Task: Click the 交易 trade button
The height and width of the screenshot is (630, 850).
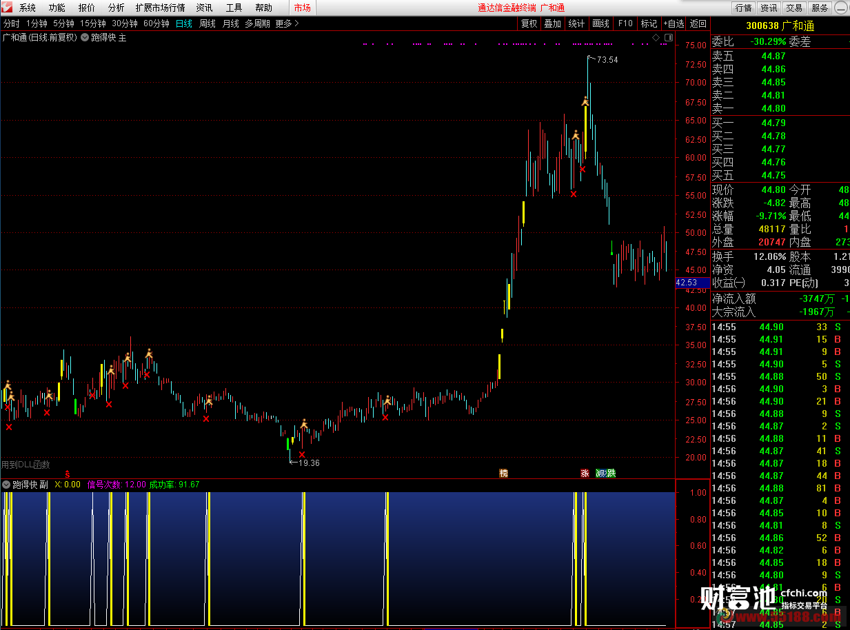Action: pos(794,8)
